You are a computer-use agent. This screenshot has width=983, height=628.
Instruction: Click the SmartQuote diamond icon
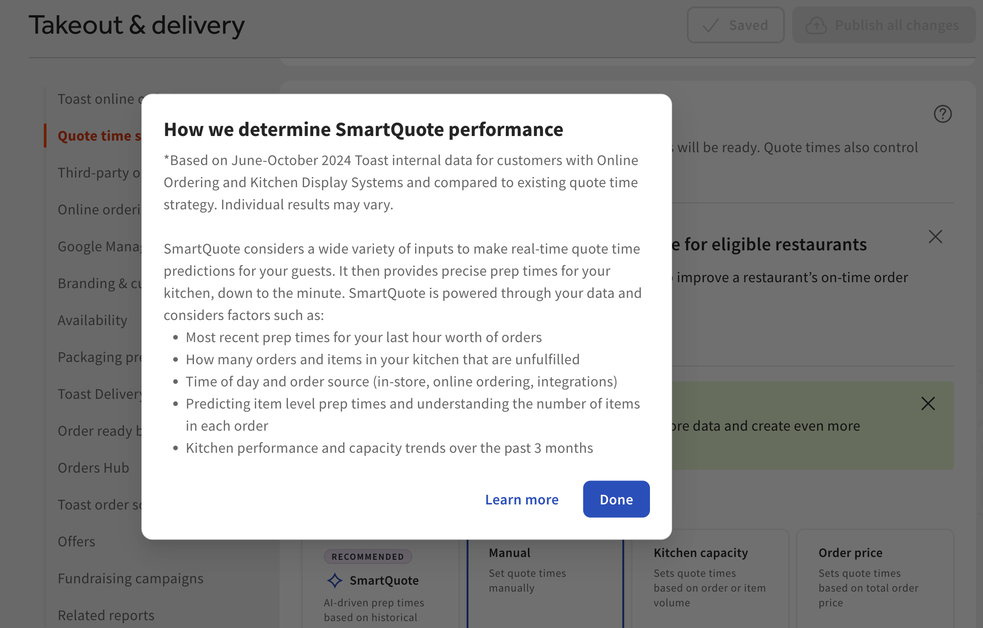pyautogui.click(x=334, y=580)
